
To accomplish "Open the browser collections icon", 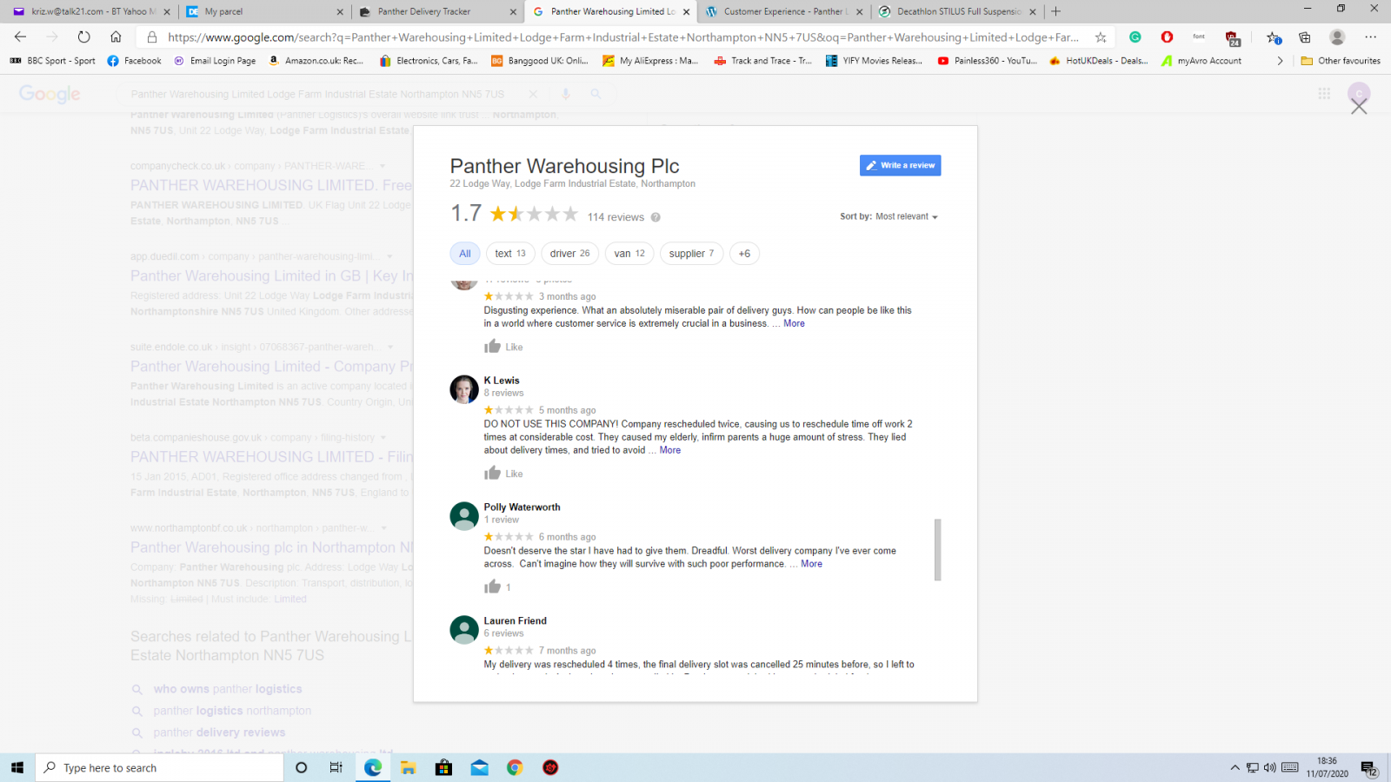I will [x=1305, y=37].
